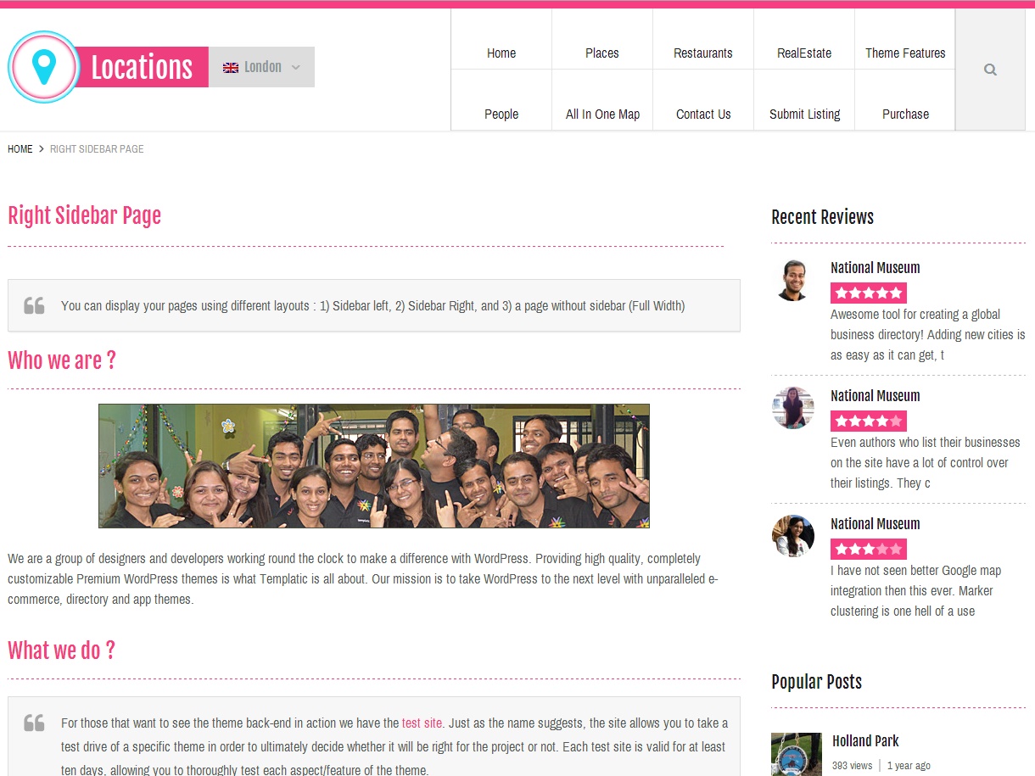Image resolution: width=1035 pixels, height=776 pixels.
Task: Click the Locations site title
Action: click(x=142, y=67)
